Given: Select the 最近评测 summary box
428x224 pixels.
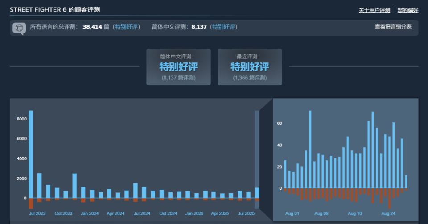Looking at the screenshot, I should [x=250, y=67].
